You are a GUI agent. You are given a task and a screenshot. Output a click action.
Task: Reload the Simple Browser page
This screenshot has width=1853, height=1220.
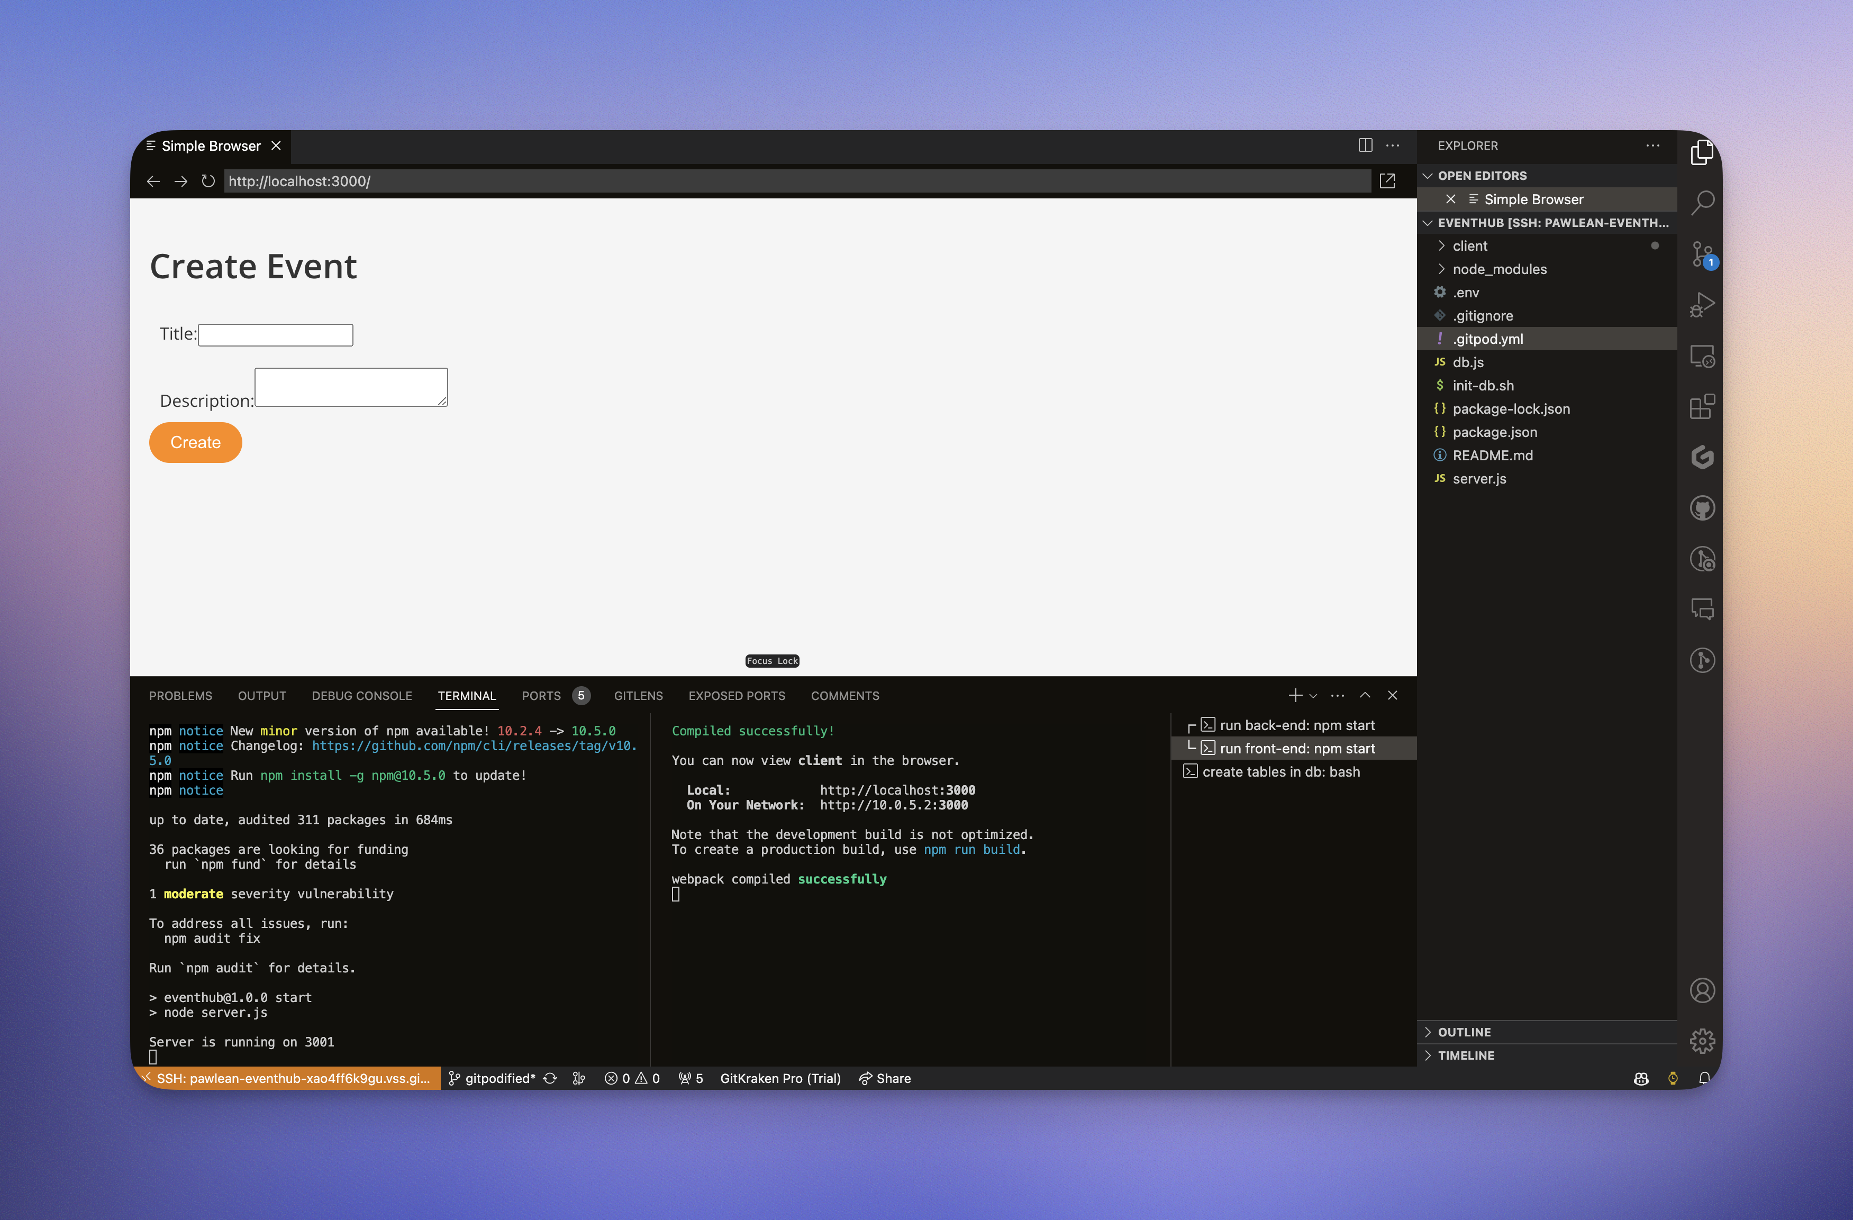point(208,181)
